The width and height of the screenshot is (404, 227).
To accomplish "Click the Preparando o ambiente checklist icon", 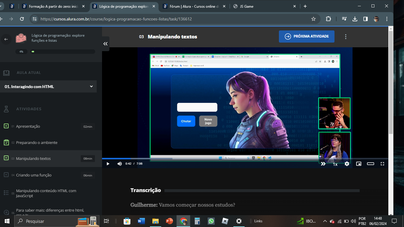I will click(x=6, y=142).
